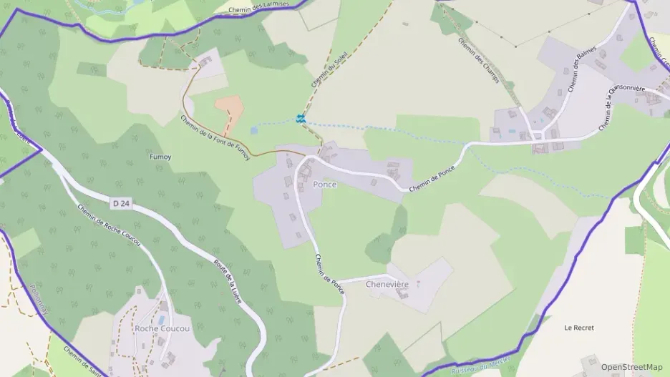Screen dimensions: 670x377
Task: Click the small blue pond near Fumoy
Action: click(x=254, y=129)
